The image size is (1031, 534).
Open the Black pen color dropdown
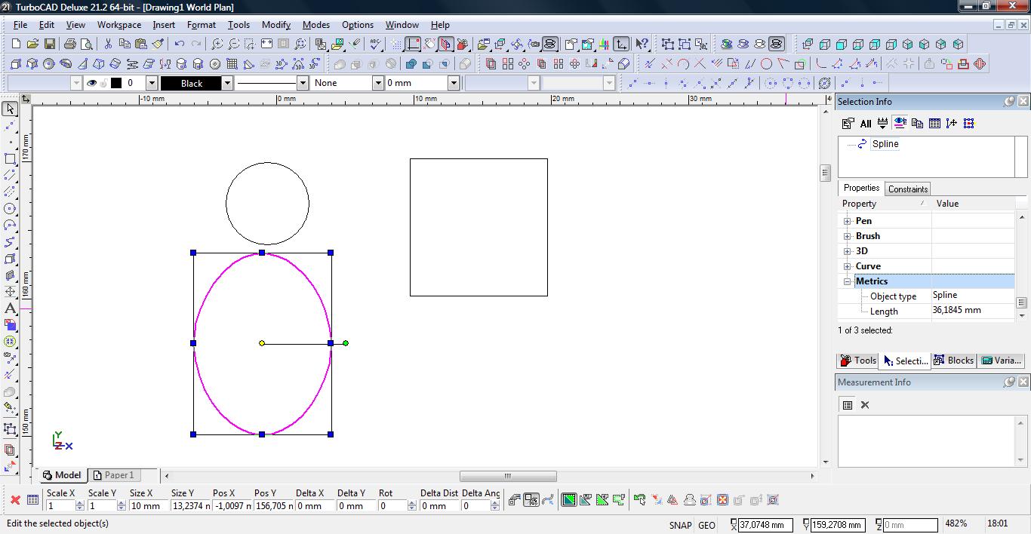[x=226, y=83]
